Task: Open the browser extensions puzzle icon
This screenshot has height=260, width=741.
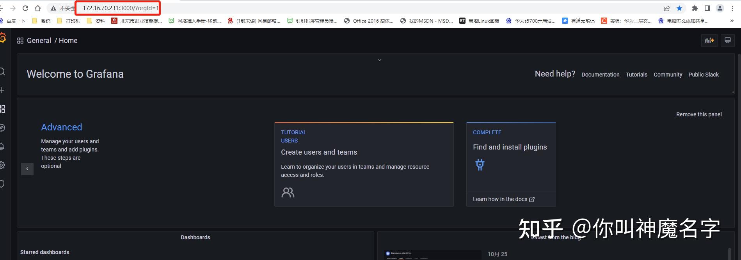Action: [695, 8]
